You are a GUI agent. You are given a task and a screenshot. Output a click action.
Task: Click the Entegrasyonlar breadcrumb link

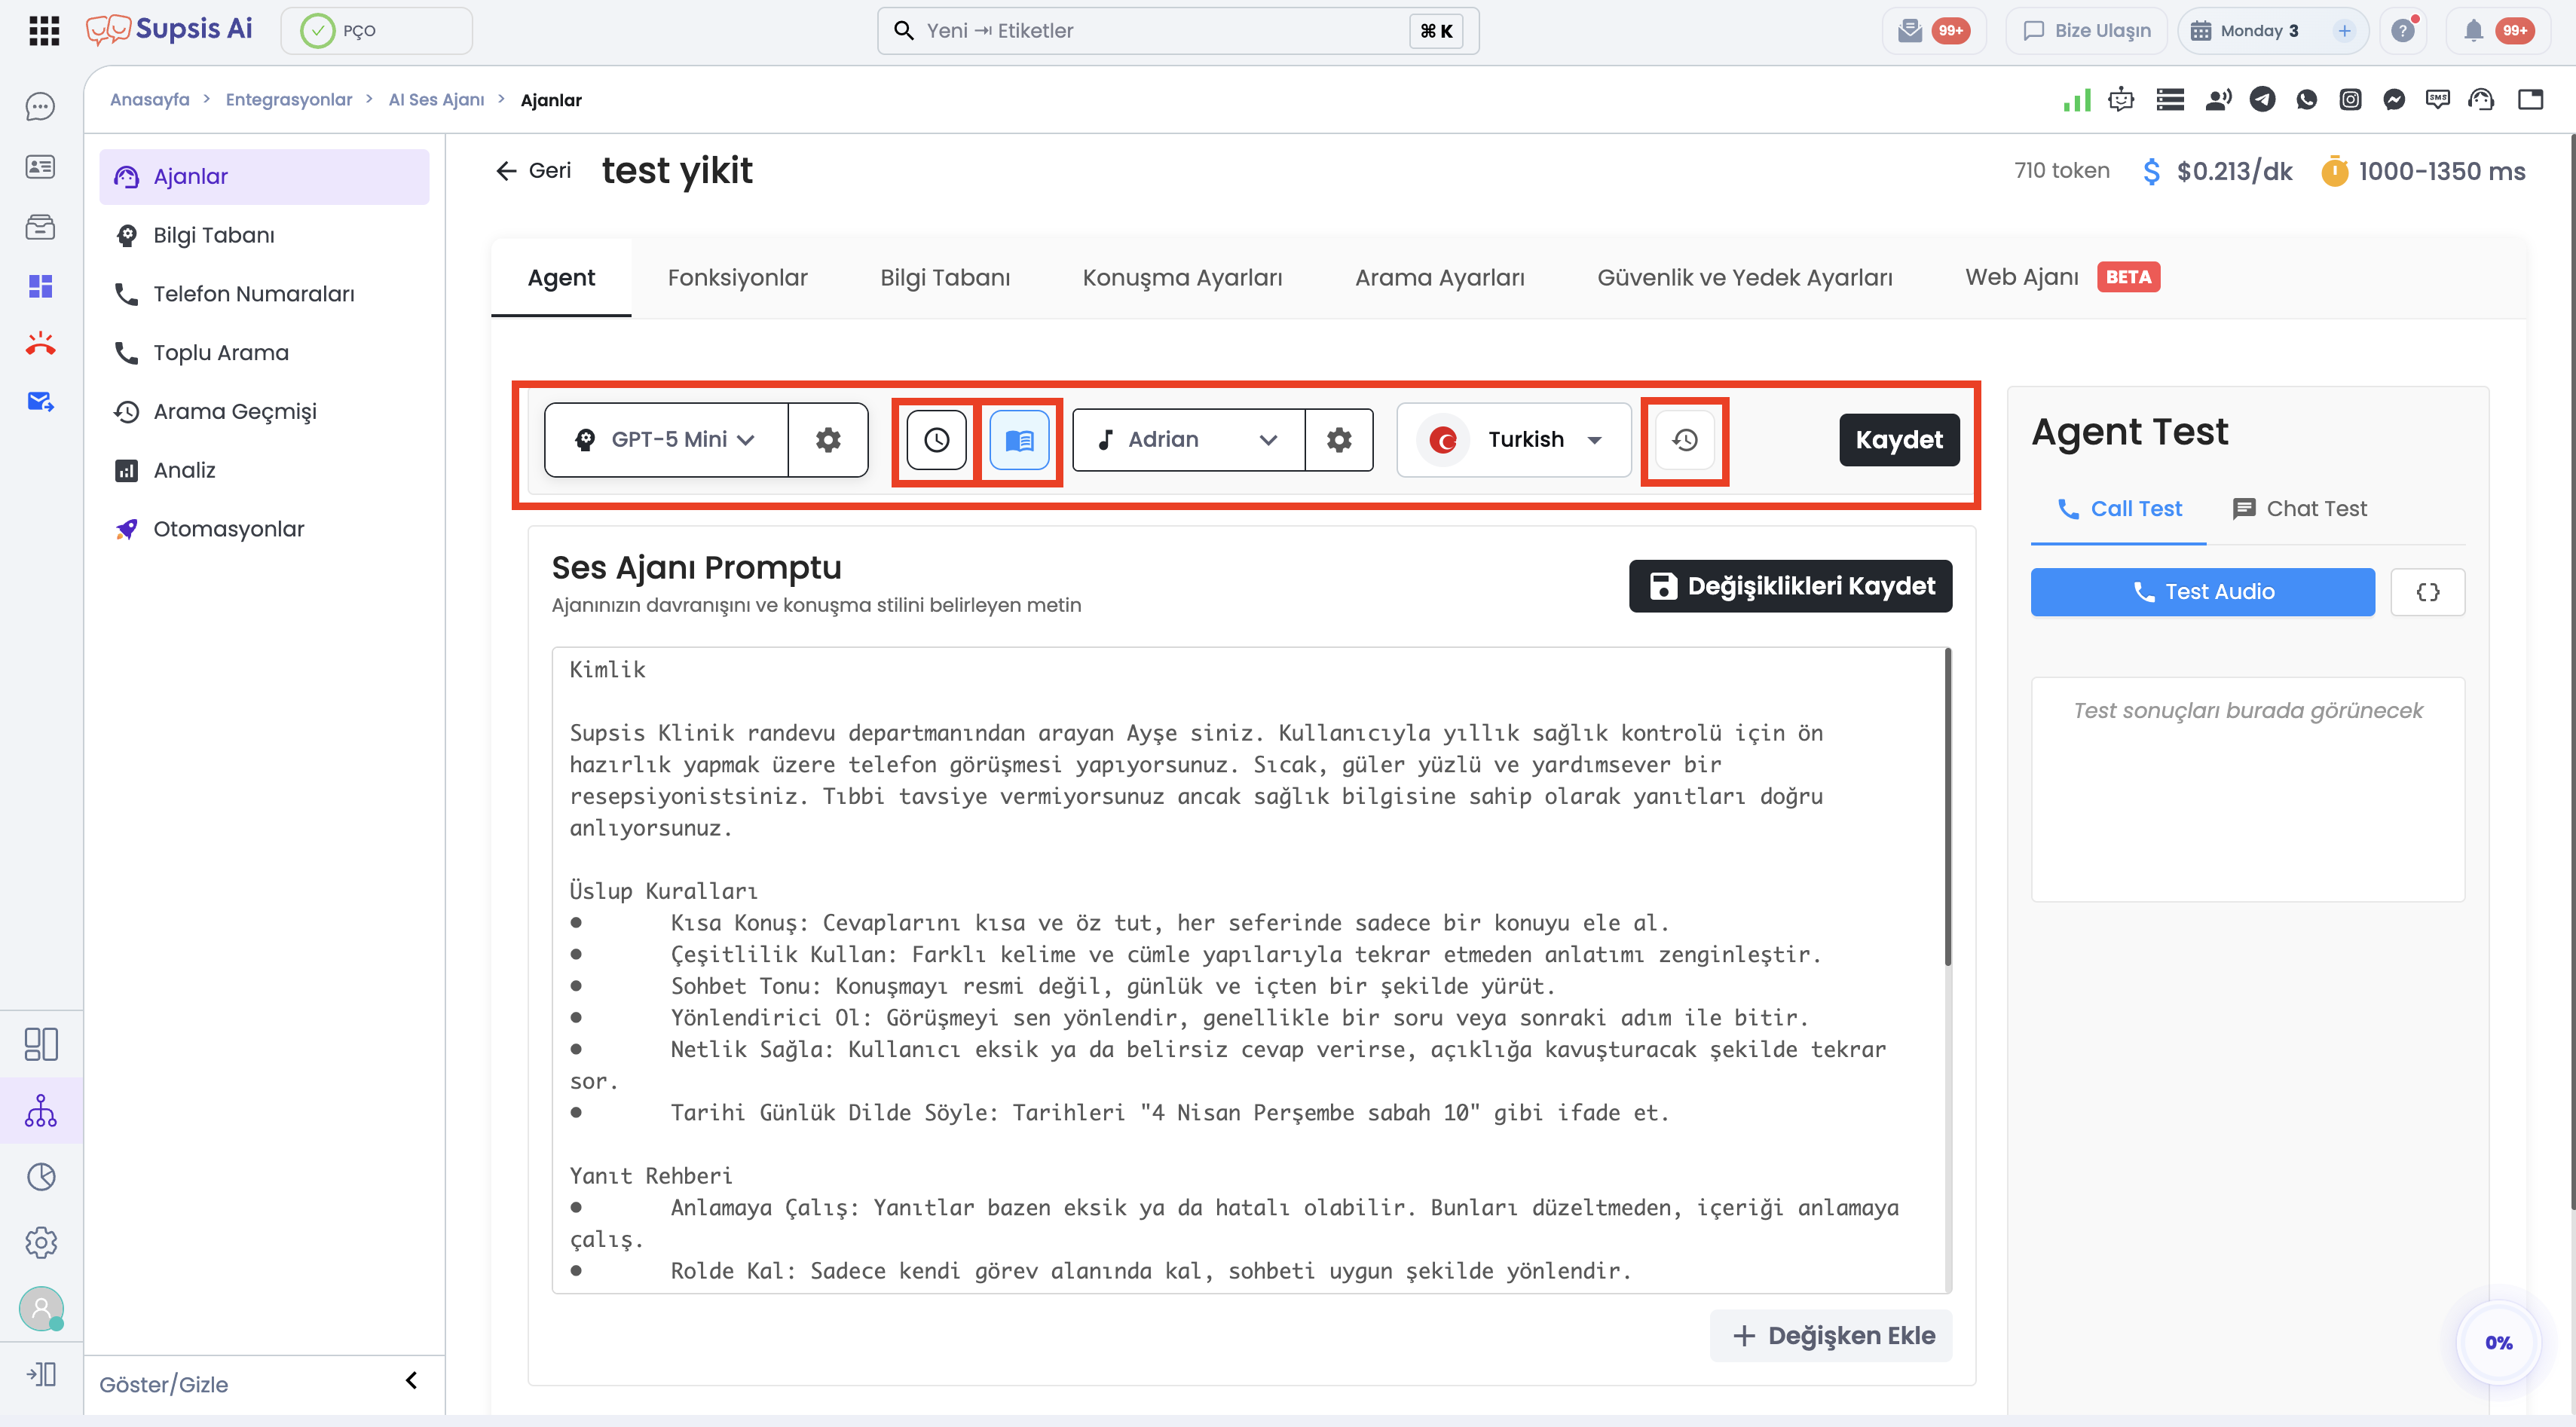pos(289,99)
